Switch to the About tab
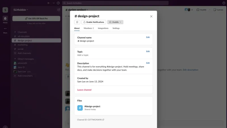 [77, 28]
